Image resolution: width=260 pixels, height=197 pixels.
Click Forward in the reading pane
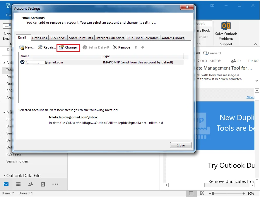[x=212, y=53]
